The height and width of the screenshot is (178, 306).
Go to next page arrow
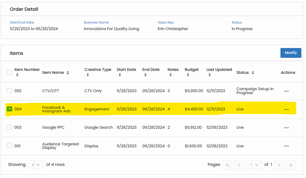pyautogui.click(x=279, y=165)
